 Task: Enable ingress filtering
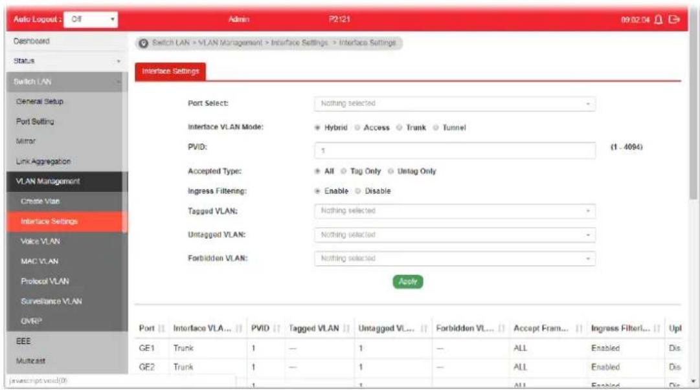(x=317, y=191)
